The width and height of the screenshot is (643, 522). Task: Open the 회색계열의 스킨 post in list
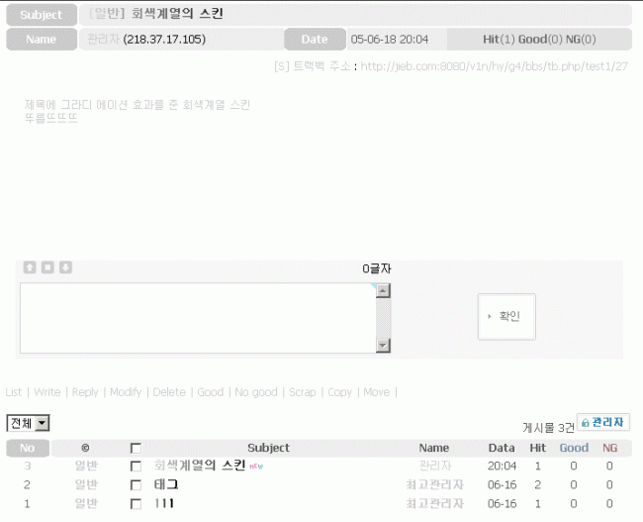tap(199, 466)
